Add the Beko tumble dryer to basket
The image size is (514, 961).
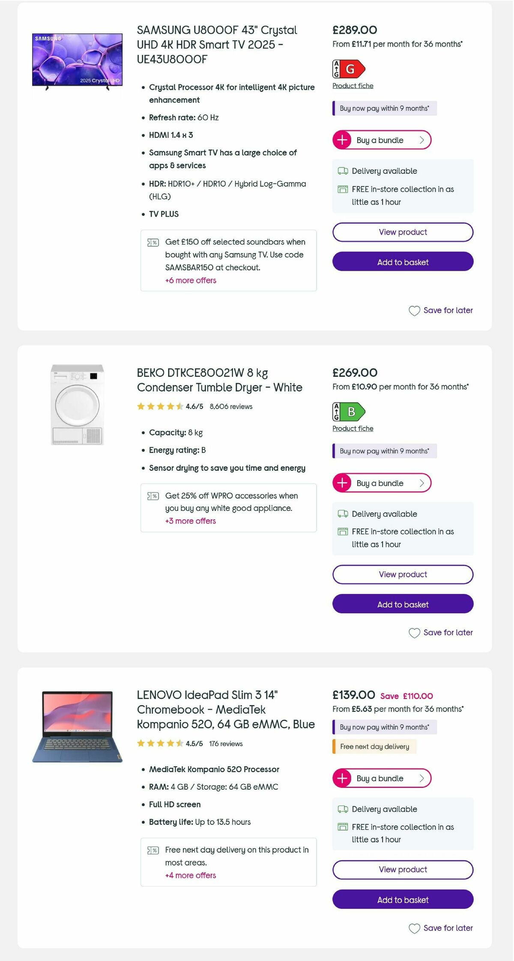tap(403, 604)
